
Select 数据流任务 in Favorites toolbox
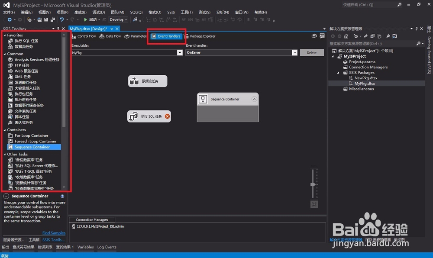[x=23, y=47]
